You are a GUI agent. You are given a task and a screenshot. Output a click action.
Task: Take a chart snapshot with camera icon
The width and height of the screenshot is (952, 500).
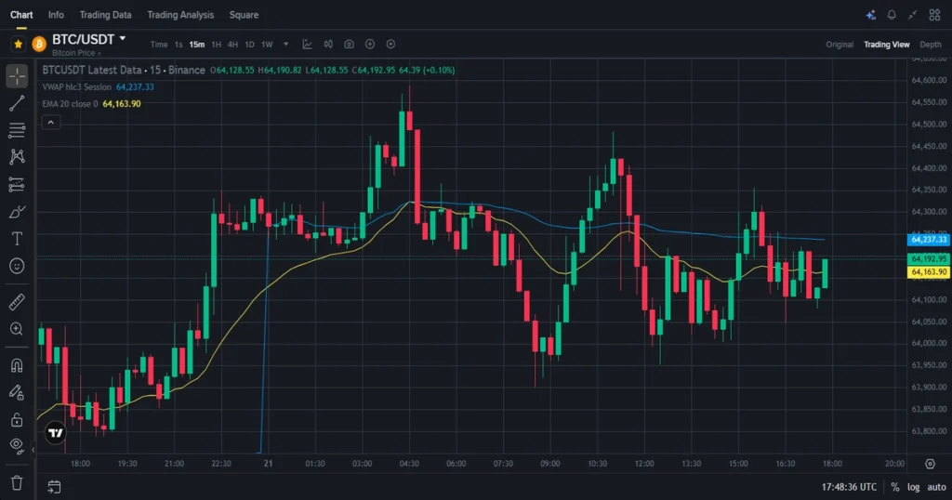click(350, 45)
